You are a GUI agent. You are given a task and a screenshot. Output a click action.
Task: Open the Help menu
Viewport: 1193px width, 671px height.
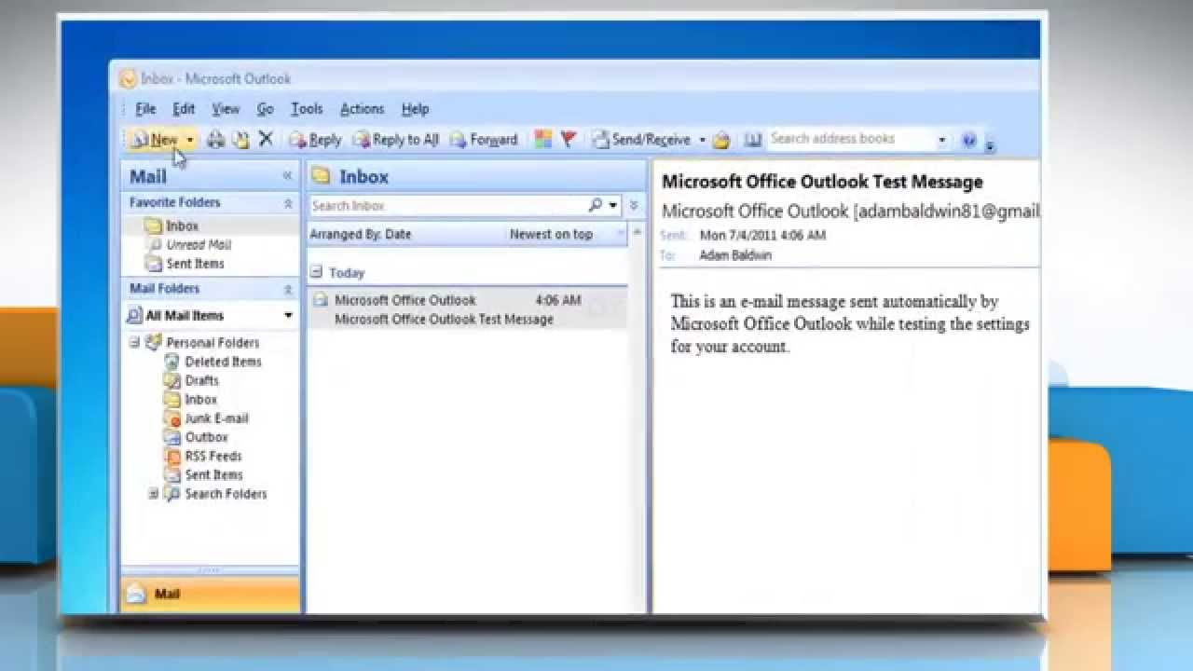click(415, 109)
